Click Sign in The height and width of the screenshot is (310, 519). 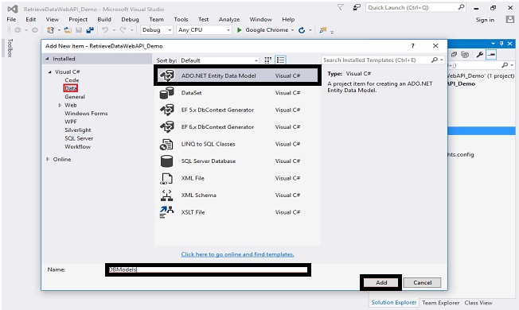(x=485, y=20)
